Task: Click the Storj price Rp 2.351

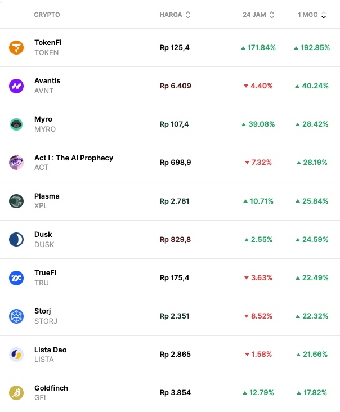Action: pos(175,316)
